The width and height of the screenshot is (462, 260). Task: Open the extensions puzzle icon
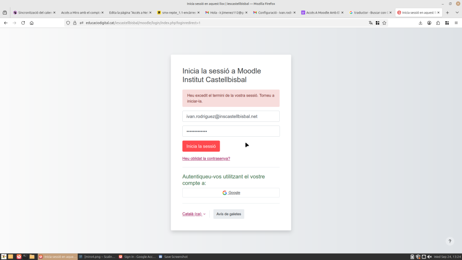coord(438,23)
